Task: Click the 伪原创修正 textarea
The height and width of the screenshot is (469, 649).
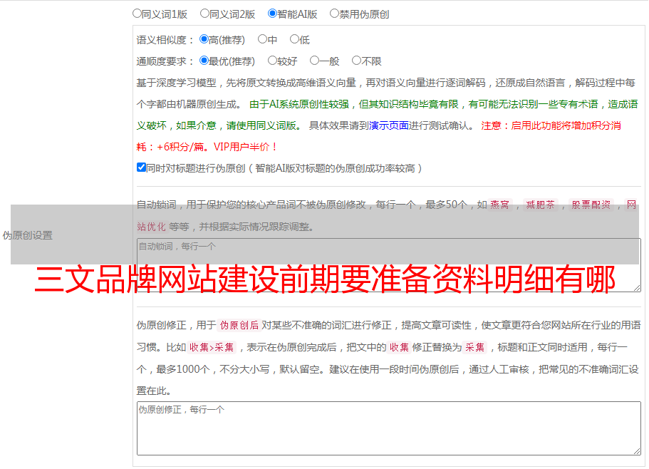Action: pyautogui.click(x=389, y=428)
